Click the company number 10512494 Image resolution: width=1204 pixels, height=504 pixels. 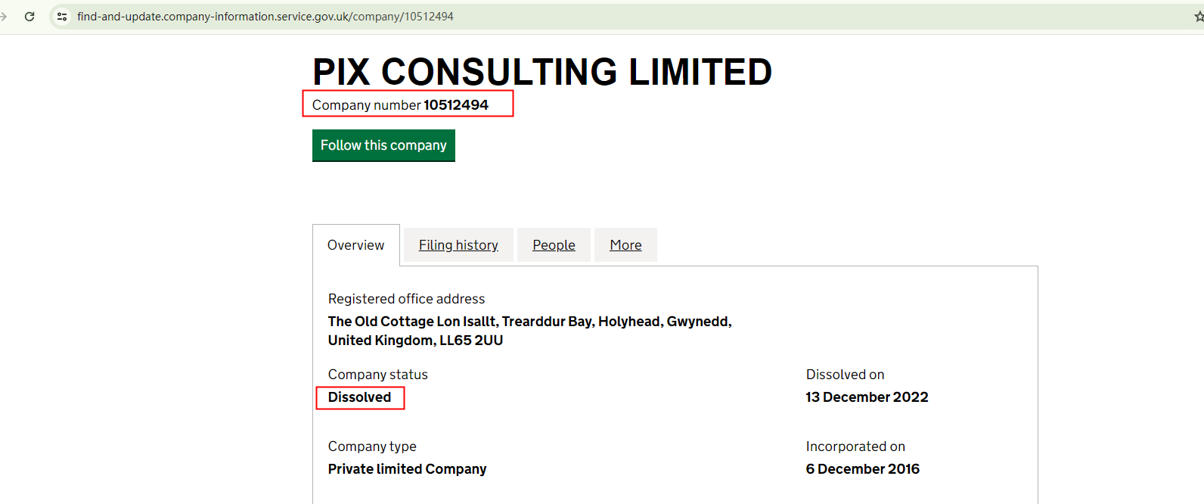pyautogui.click(x=455, y=105)
